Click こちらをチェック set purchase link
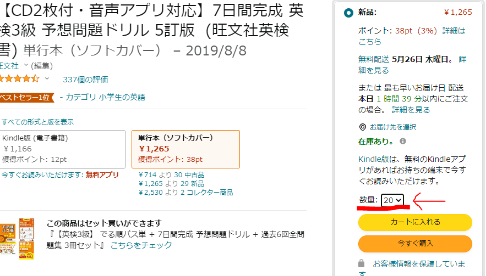 click(141, 245)
